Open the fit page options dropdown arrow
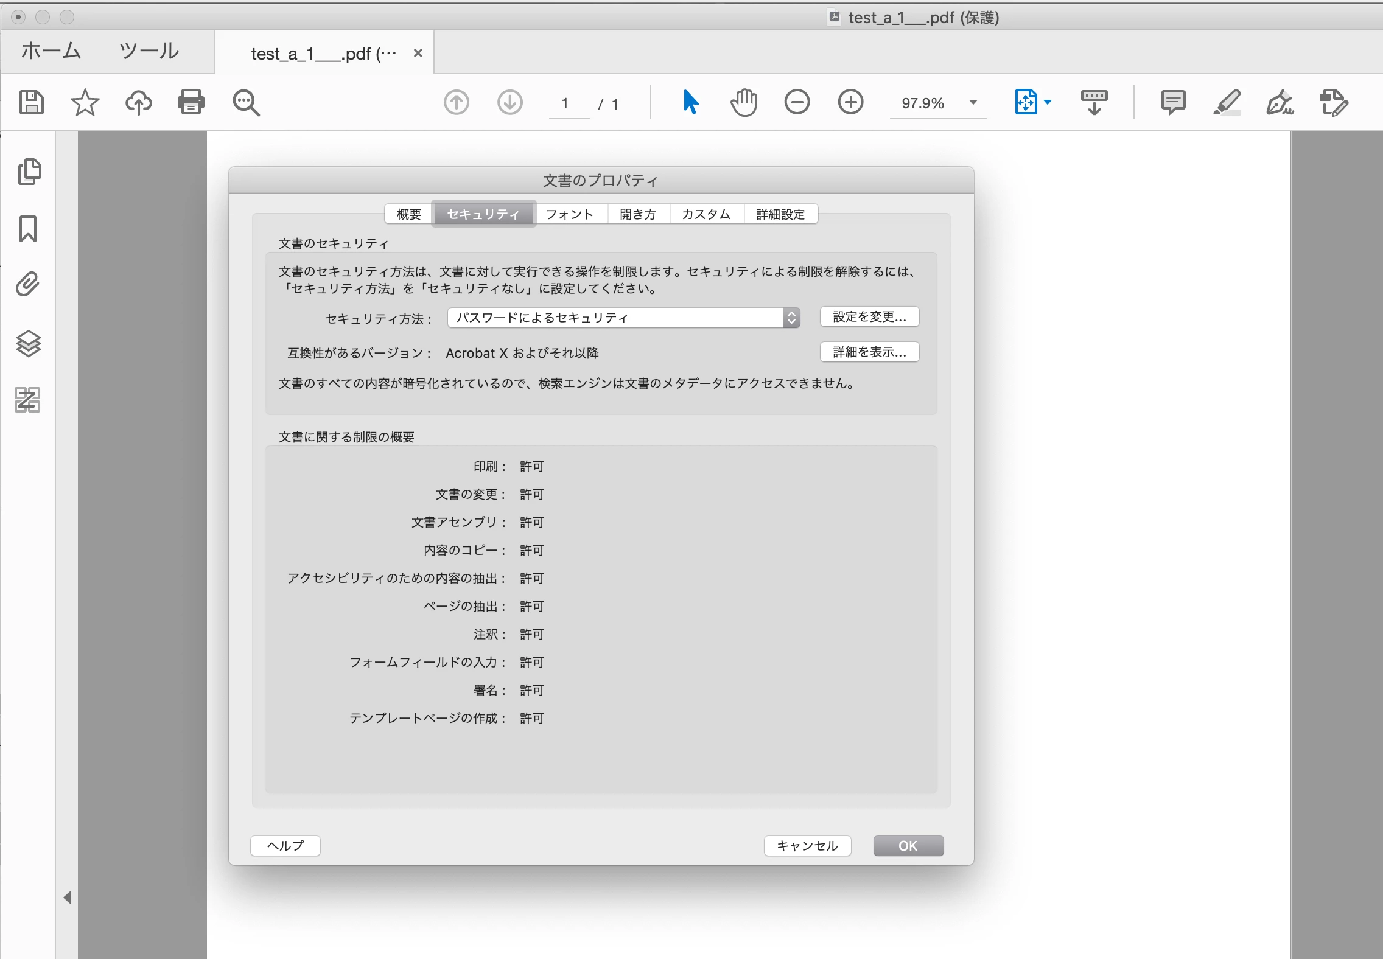The height and width of the screenshot is (959, 1383). 1048,102
